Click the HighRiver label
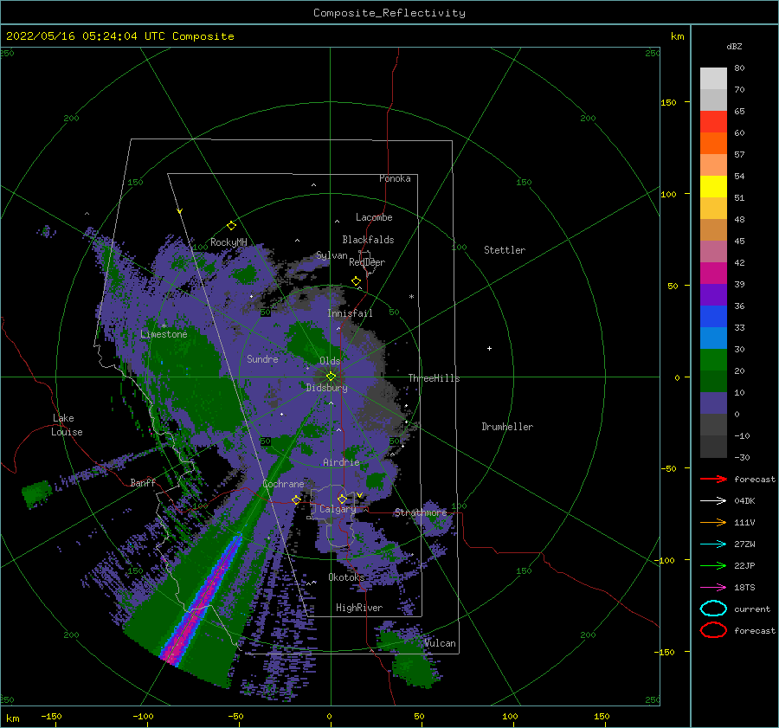Image resolution: width=779 pixels, height=728 pixels. [x=359, y=608]
